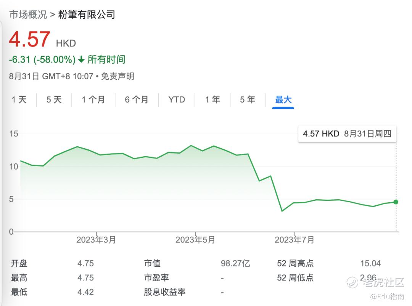Image resolution: width=412 pixels, height=306 pixels.
Task: Click the 4.57 HKD chart tooltip
Action: (347, 134)
